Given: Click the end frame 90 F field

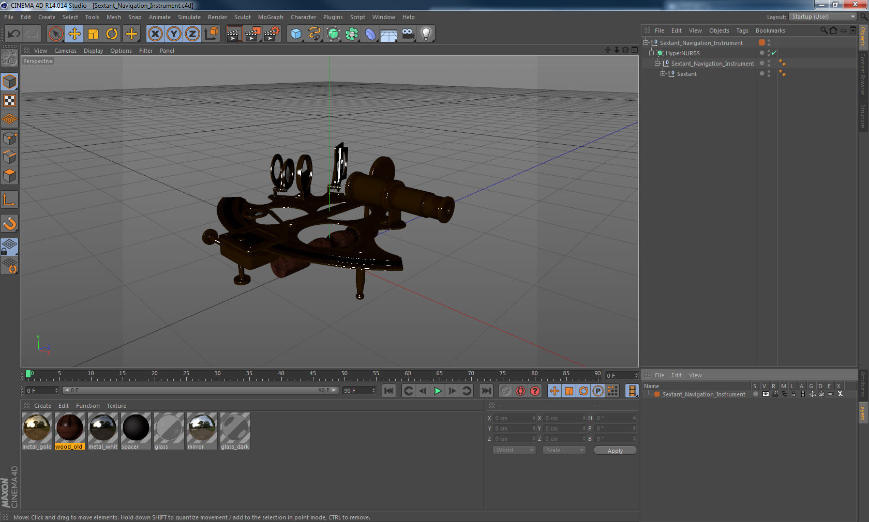Looking at the screenshot, I should point(359,391).
